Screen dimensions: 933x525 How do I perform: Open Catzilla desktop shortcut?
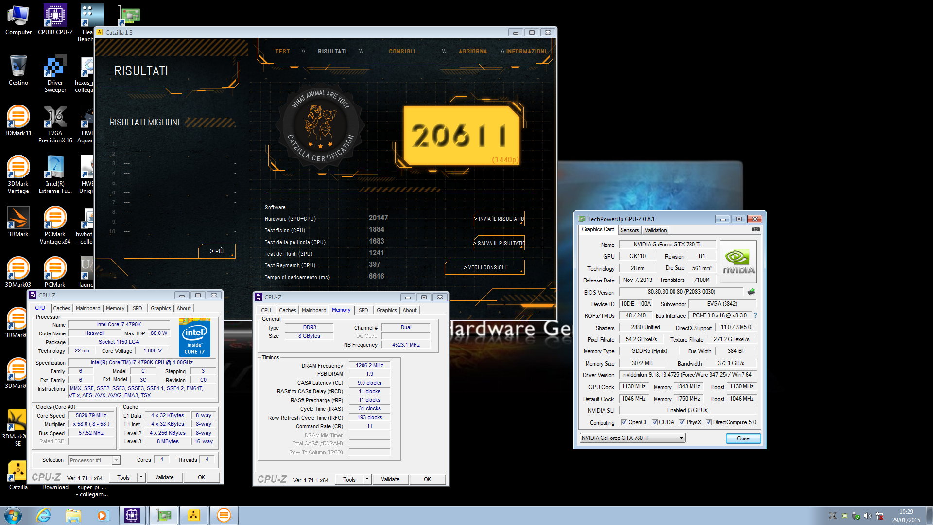click(x=18, y=475)
